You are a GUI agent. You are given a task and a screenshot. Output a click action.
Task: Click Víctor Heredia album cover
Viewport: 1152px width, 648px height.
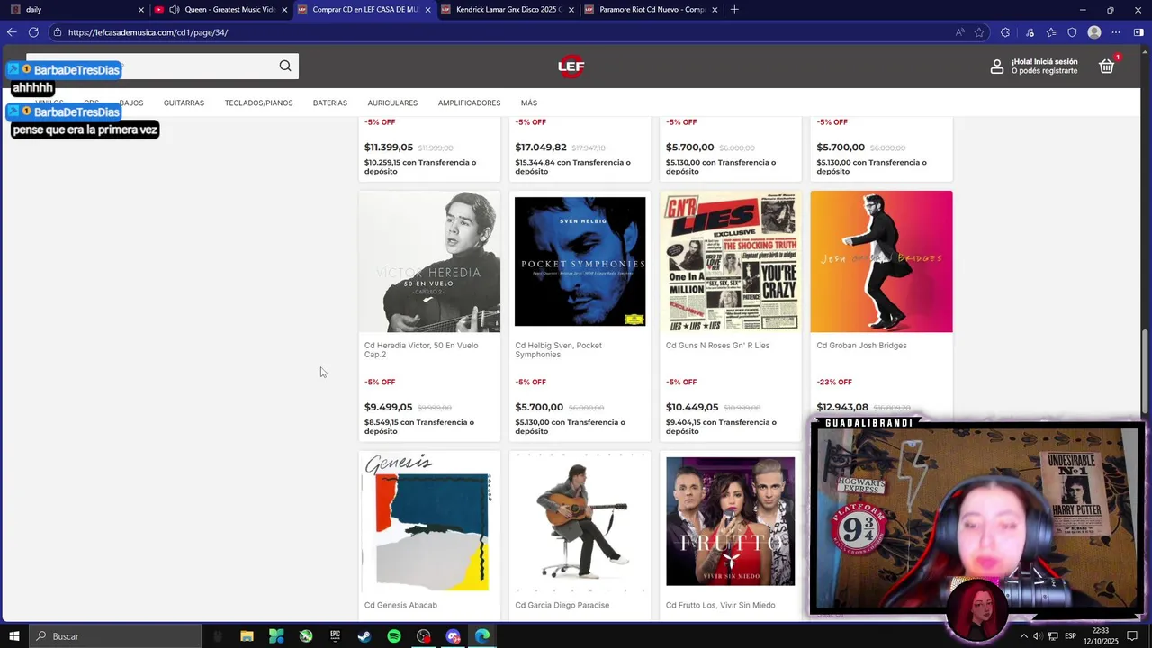(429, 262)
